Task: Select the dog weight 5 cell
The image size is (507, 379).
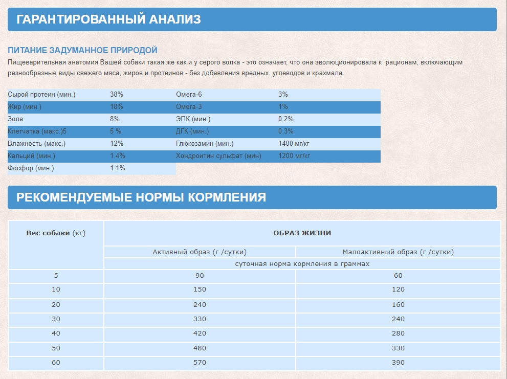Action: 56,276
